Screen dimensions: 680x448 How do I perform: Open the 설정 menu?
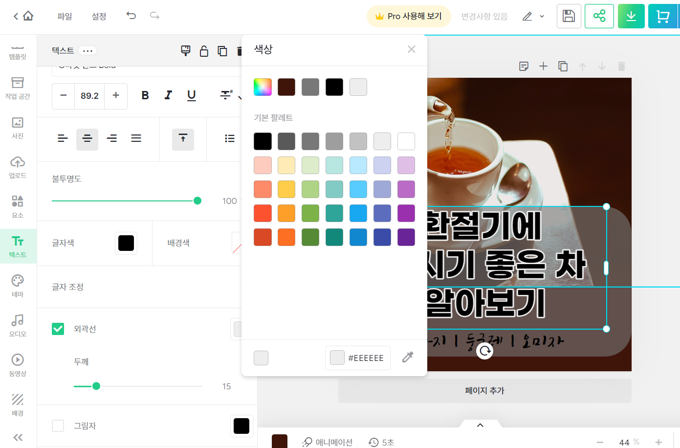99,16
